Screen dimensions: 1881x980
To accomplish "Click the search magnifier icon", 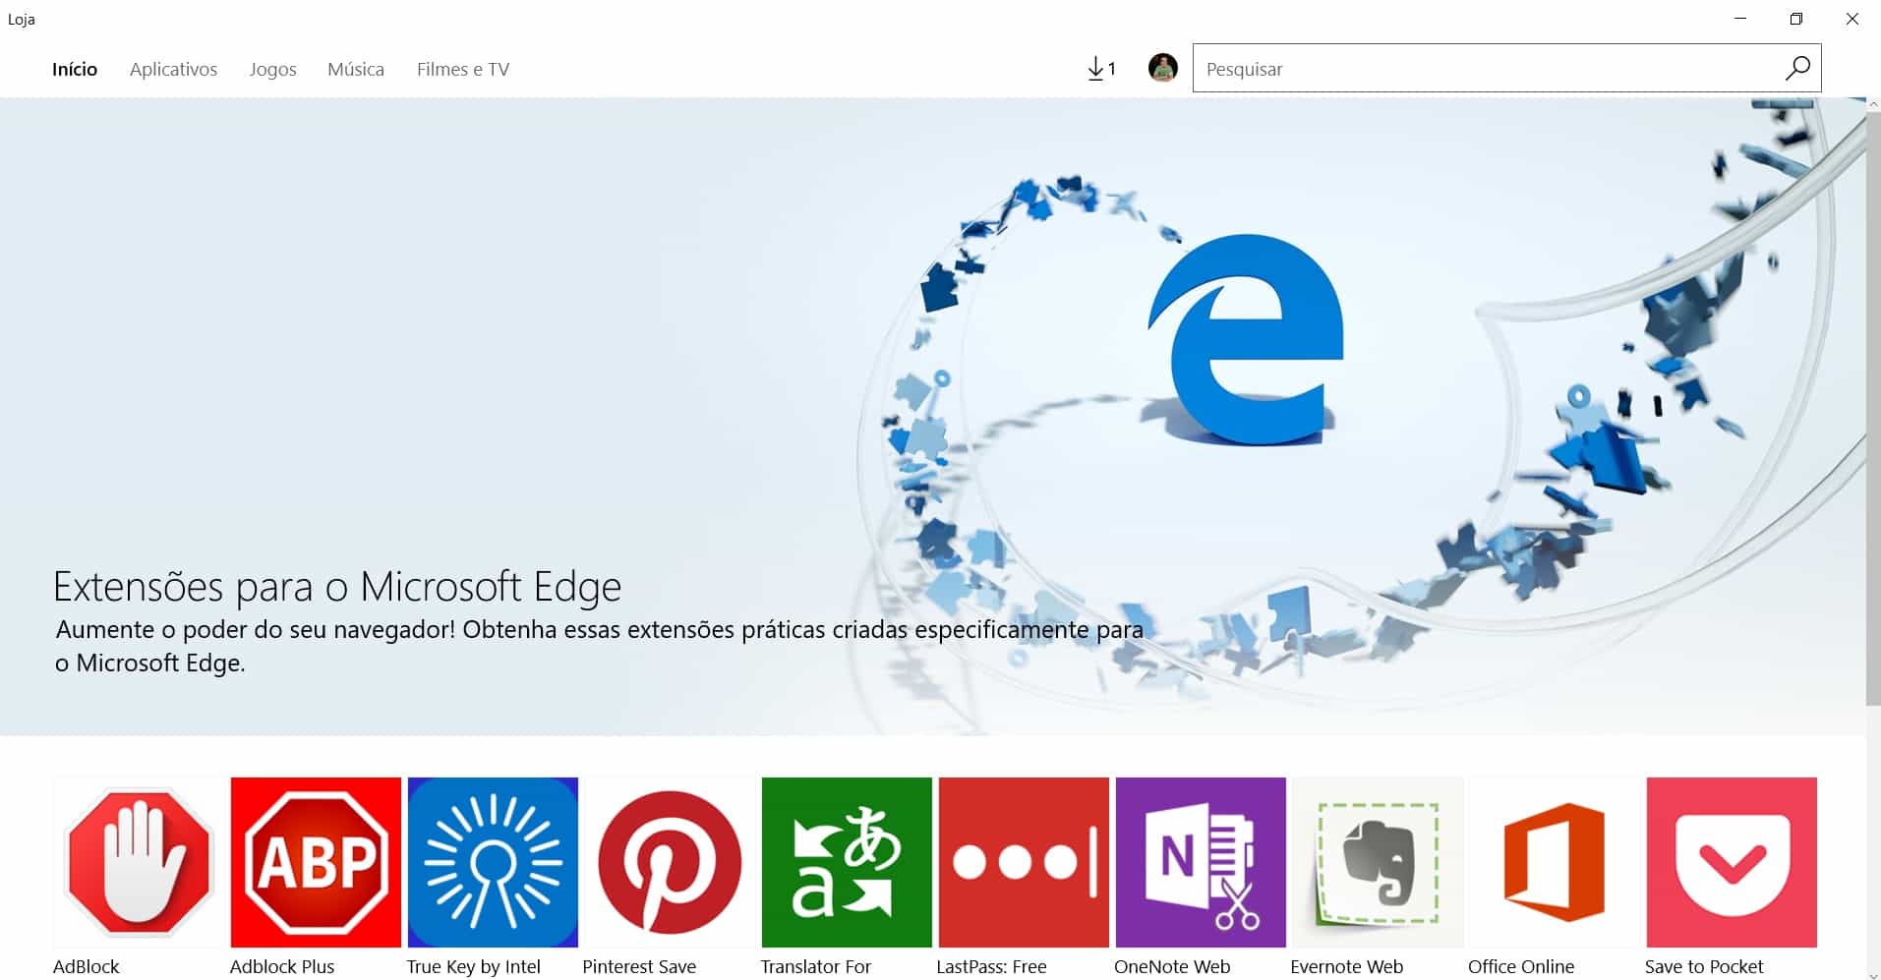I will click(x=1797, y=68).
